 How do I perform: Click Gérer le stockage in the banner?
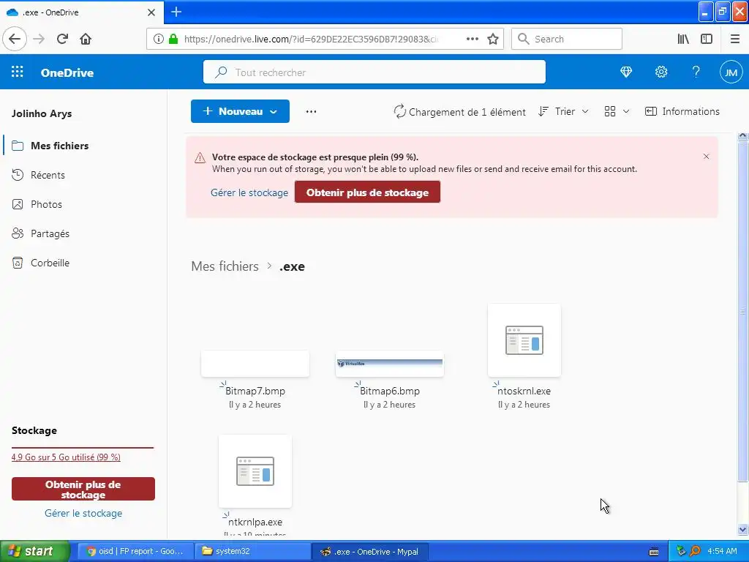[249, 192]
